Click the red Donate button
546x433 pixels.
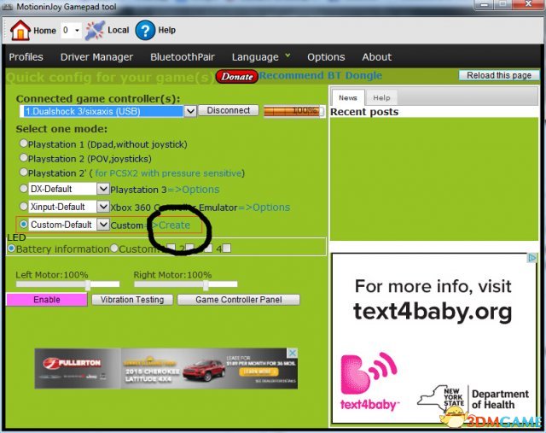click(237, 77)
